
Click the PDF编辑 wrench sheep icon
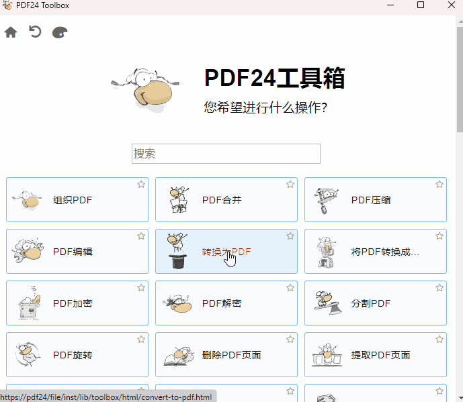click(28, 251)
